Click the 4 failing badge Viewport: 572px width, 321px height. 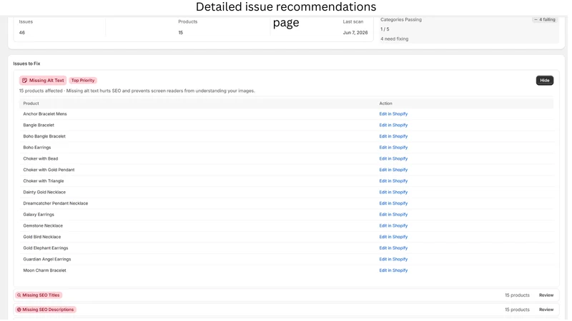544,20
